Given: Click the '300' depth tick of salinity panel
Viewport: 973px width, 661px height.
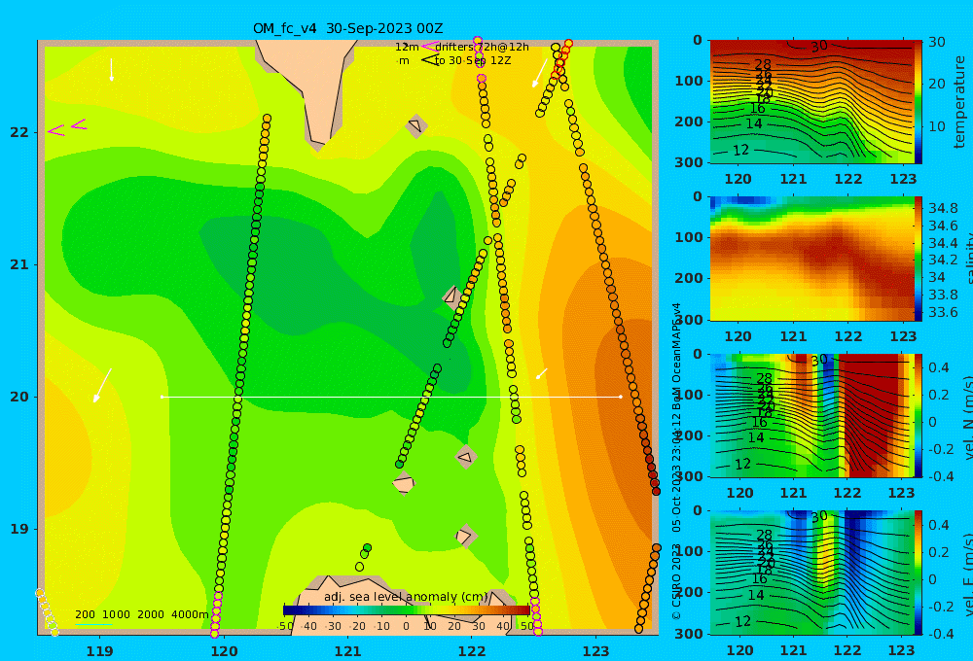Looking at the screenshot, I should 689,320.
